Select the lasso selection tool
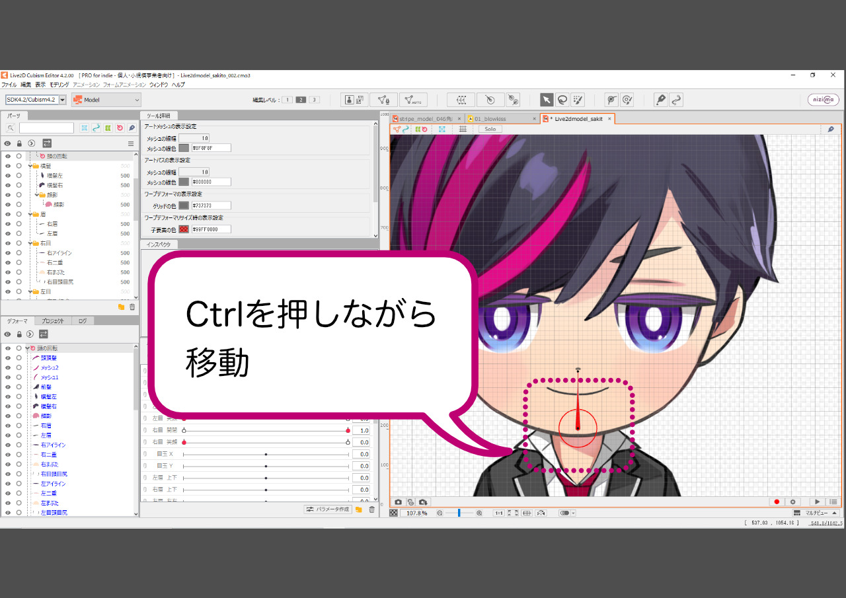The image size is (846, 598). [562, 100]
